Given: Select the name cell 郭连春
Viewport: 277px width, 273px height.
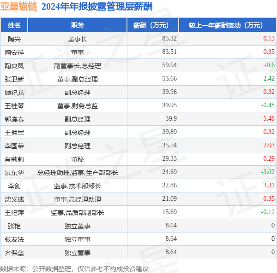Looking at the screenshot, I should click(14, 119).
